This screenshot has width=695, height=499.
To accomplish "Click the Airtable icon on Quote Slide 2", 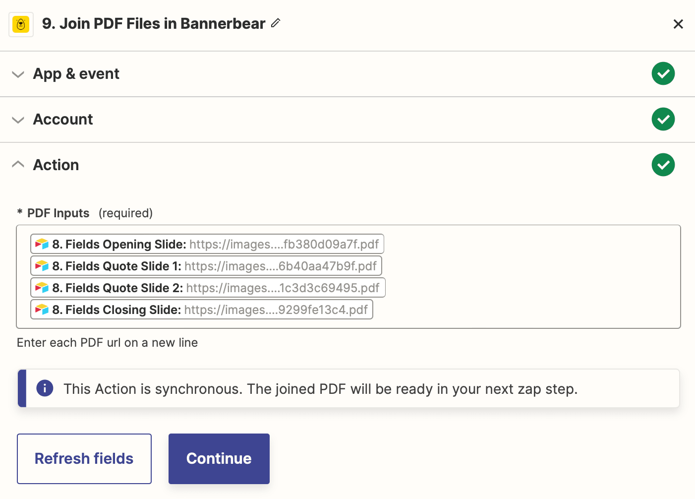I will pos(42,287).
